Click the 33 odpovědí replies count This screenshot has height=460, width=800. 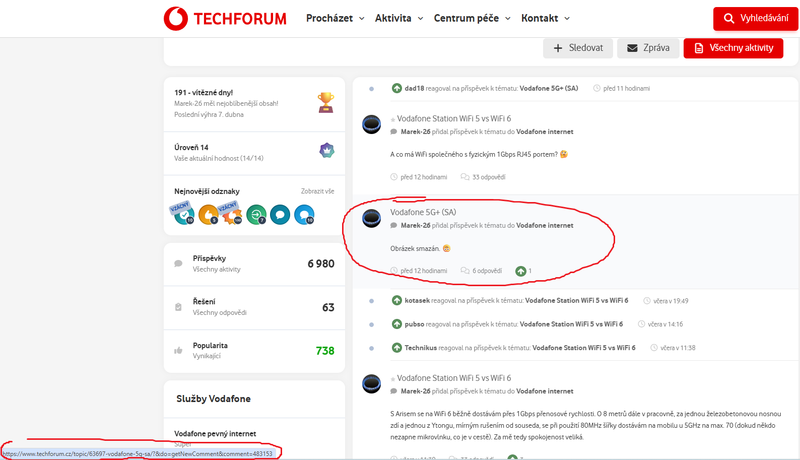click(489, 177)
